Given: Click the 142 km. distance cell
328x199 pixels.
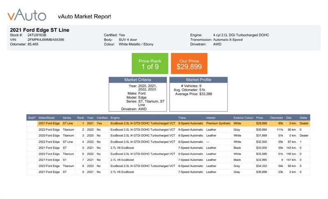Looking at the screenshot, I should coord(292,148).
